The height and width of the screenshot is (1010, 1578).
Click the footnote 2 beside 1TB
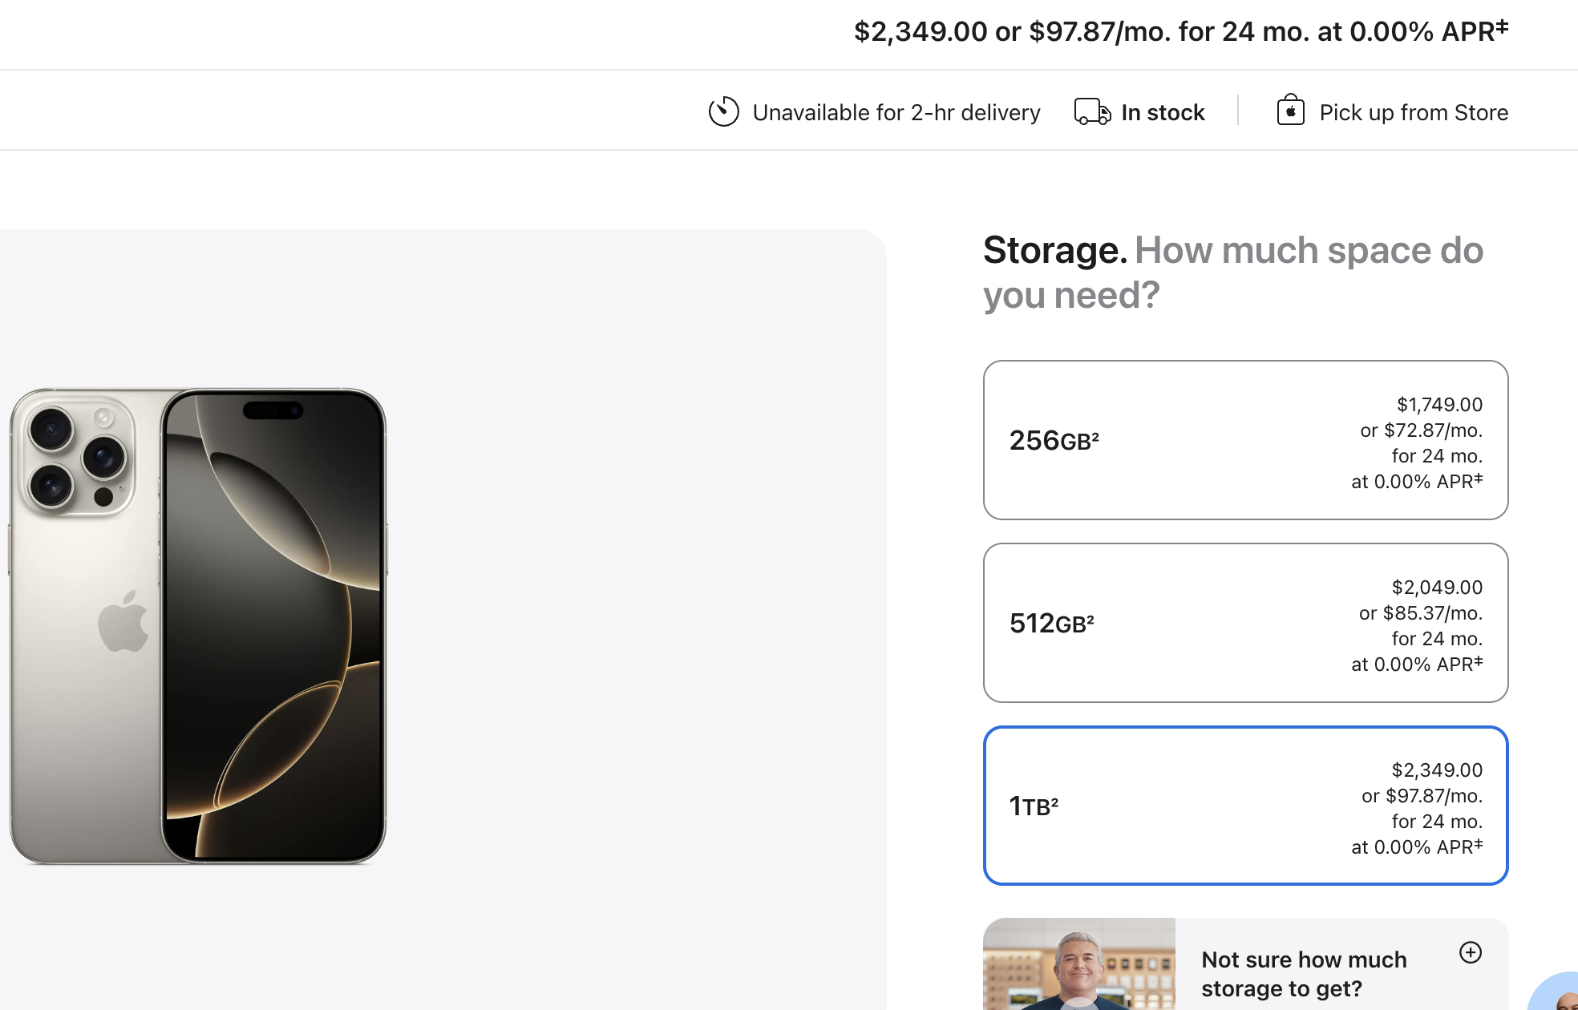1055,801
